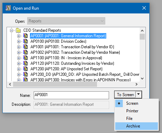The width and height of the screenshot is (162, 133).
Task: Expand the AP1001 tree node
Action: pos(19,47)
